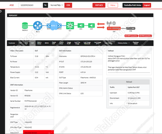Switch to the ONT tab

click(x=20, y=43)
